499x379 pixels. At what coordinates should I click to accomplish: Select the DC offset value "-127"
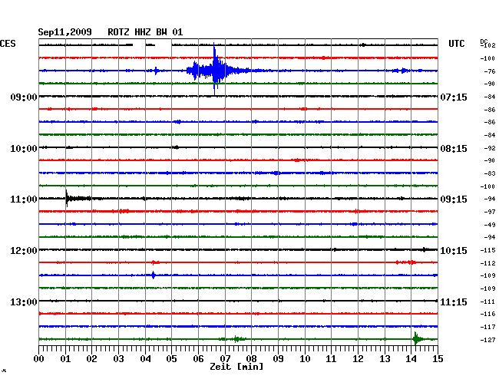click(487, 340)
